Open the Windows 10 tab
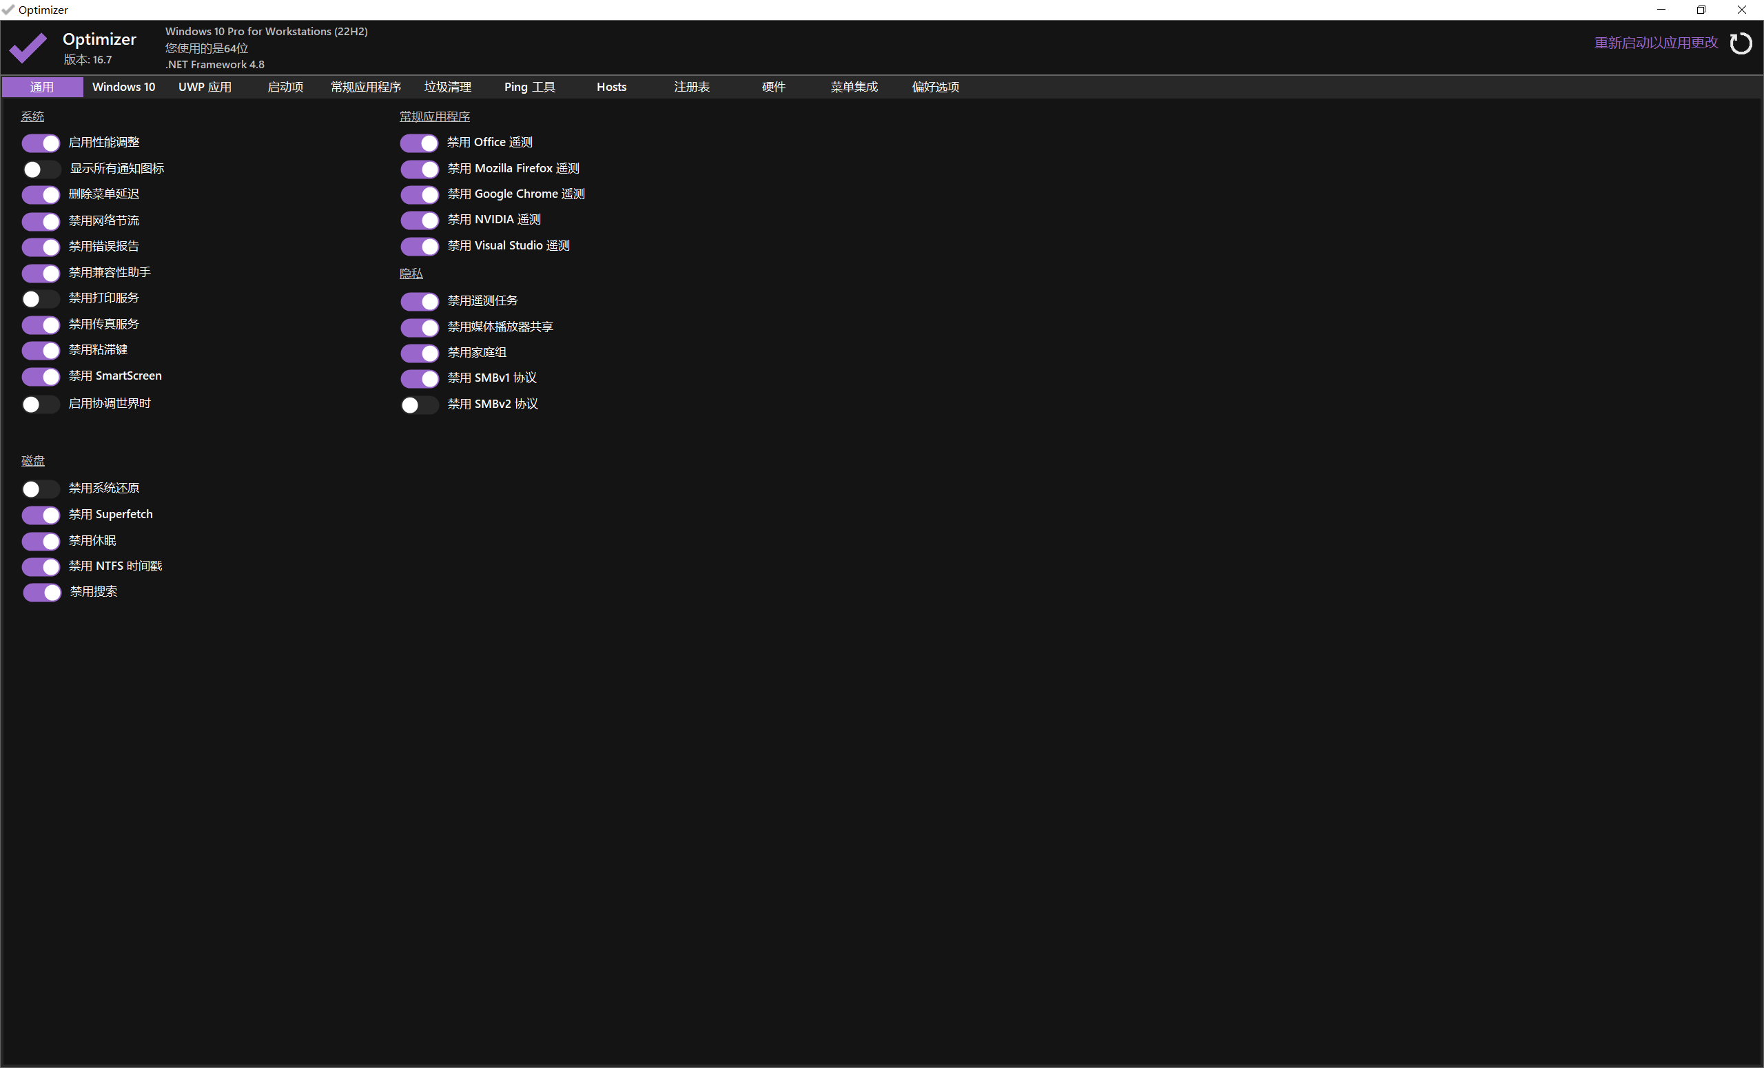The image size is (1764, 1068). 124,88
